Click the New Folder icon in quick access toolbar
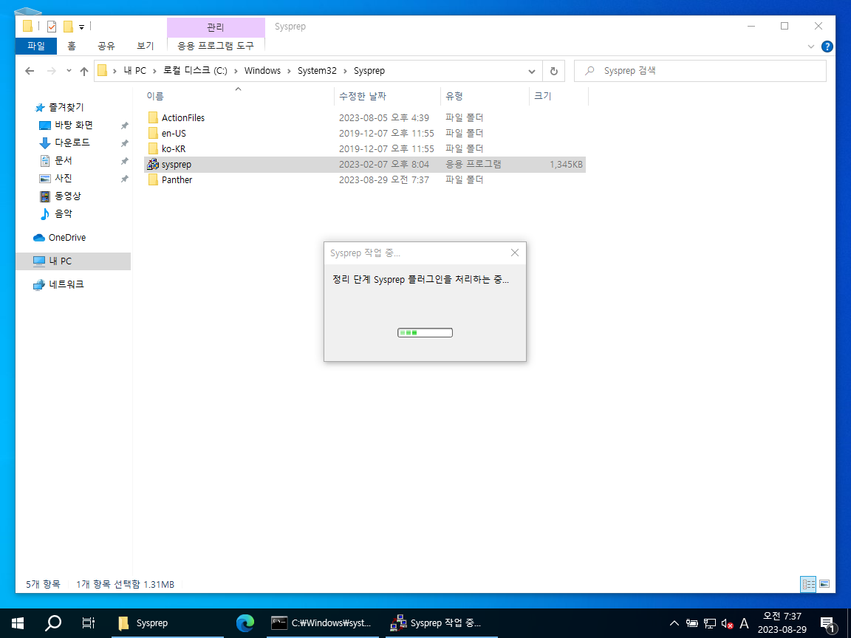Image resolution: width=851 pixels, height=638 pixels. point(69,26)
